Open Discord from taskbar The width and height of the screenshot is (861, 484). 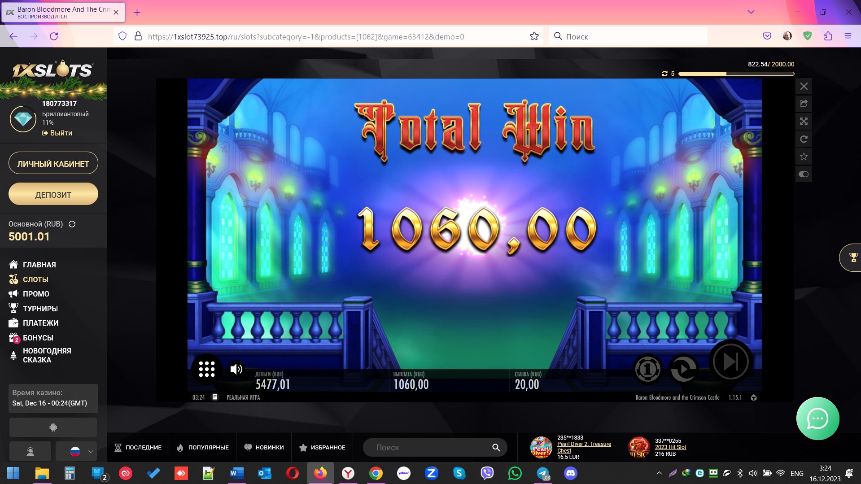tap(570, 473)
